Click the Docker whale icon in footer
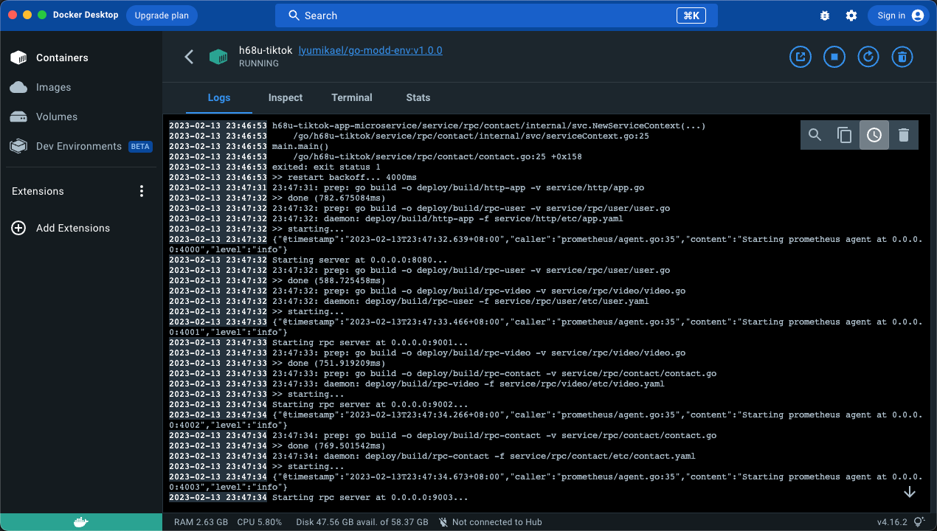Screen dimensions: 937x531 point(81,522)
